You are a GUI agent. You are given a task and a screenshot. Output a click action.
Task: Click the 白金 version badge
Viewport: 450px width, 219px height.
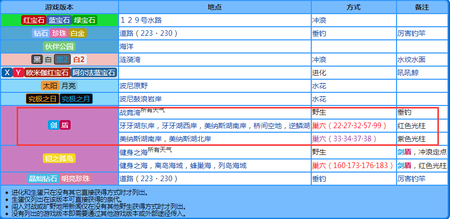coord(78,34)
